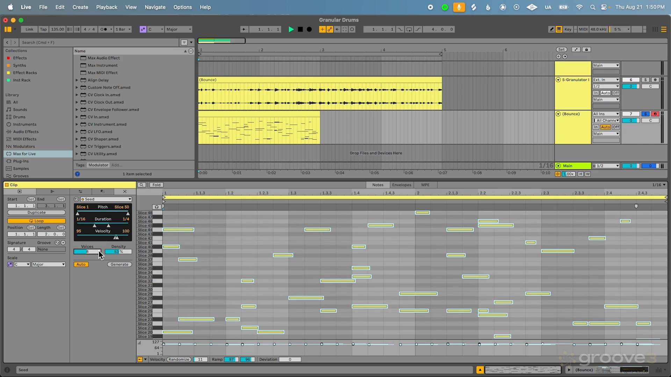The height and width of the screenshot is (377, 671).
Task: Click the Generate button
Action: (119, 265)
